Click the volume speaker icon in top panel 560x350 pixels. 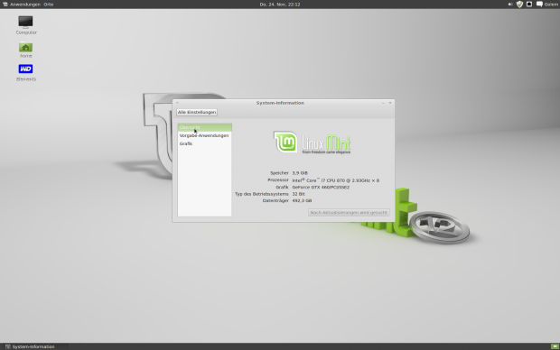(510, 5)
